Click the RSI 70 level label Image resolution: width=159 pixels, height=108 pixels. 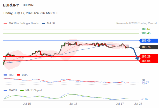point(143,80)
